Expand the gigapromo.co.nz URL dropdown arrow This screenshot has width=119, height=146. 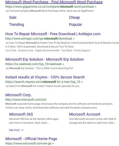pos(96,7)
